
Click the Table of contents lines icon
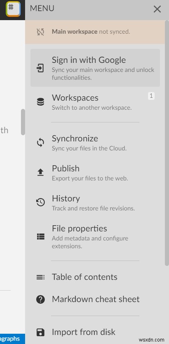[x=40, y=277]
